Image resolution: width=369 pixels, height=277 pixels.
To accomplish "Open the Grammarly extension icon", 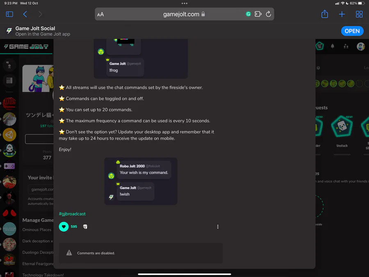I will click(248, 14).
